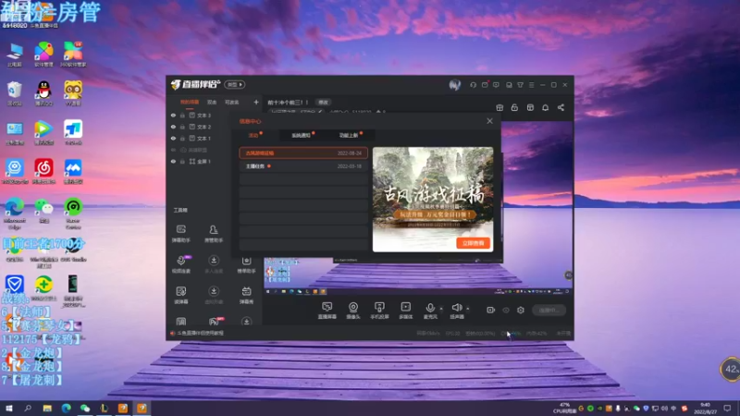Click the mode switch pill beside logo
The image size is (740, 416).
point(235,85)
